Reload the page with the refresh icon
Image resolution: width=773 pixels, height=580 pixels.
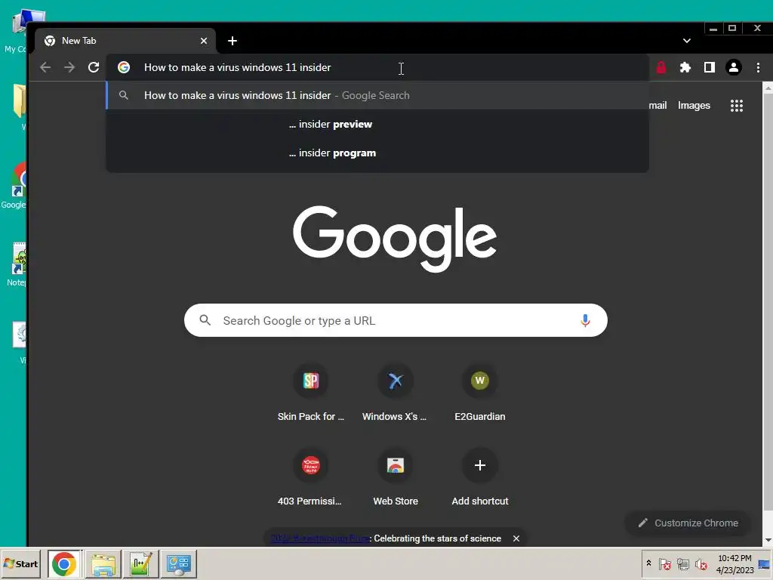pyautogui.click(x=94, y=67)
